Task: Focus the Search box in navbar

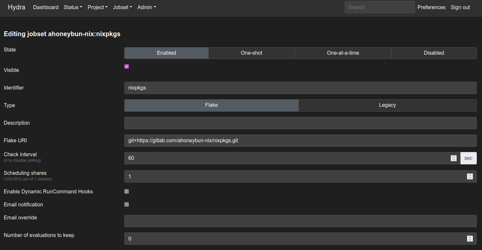Action: pos(379,7)
